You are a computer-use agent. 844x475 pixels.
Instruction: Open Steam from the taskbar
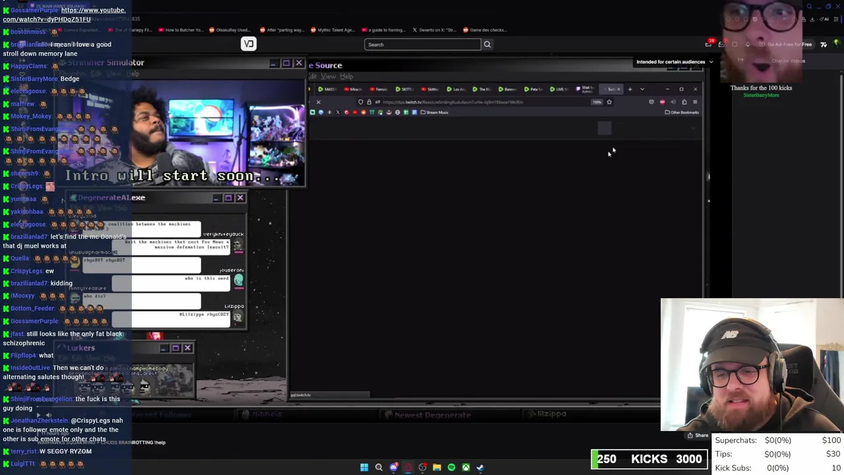(x=480, y=467)
